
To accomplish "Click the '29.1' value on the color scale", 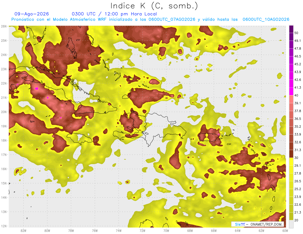I will pos(298,166).
